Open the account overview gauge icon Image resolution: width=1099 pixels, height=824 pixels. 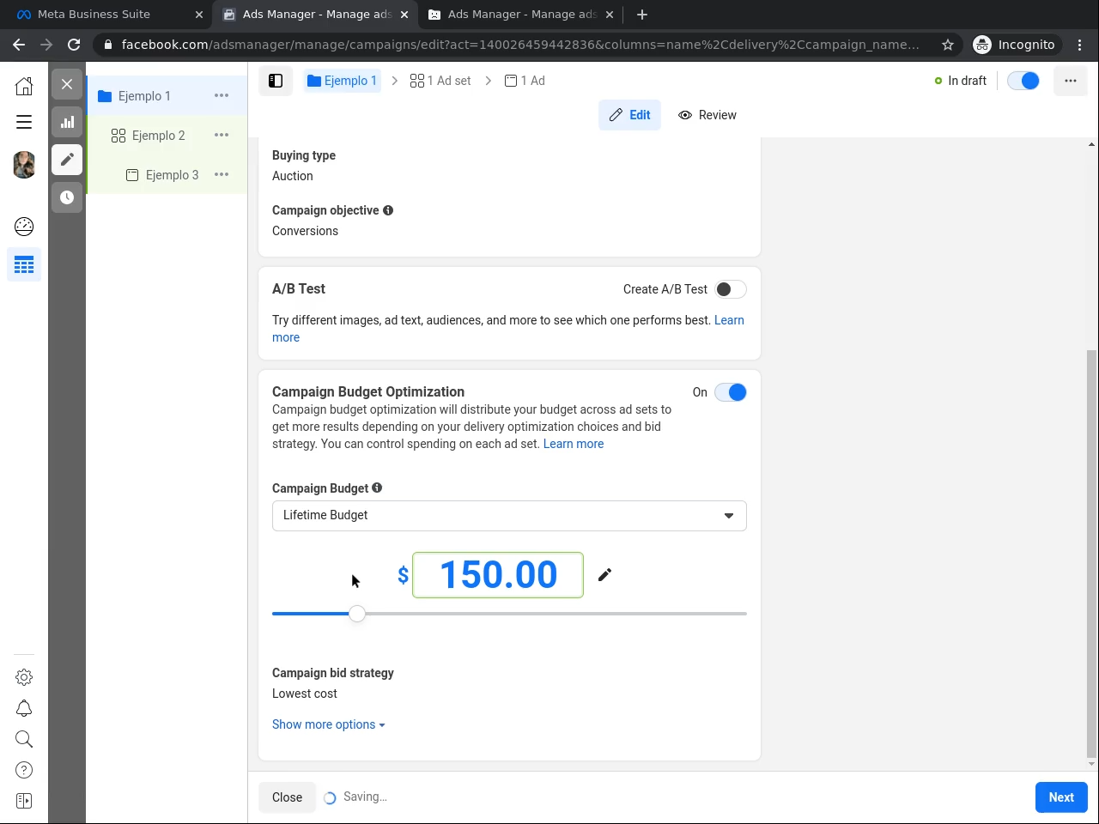point(24,227)
